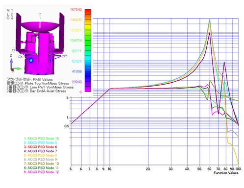
Task: Select legend entry ACC3 PSD Node 12
Action: 41,172
